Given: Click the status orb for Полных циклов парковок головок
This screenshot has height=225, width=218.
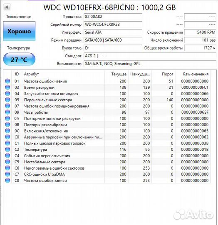Looking at the screenshot, I should (7, 143).
